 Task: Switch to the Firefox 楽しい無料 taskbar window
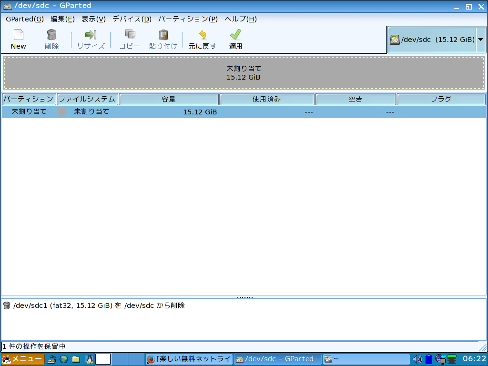click(x=189, y=359)
